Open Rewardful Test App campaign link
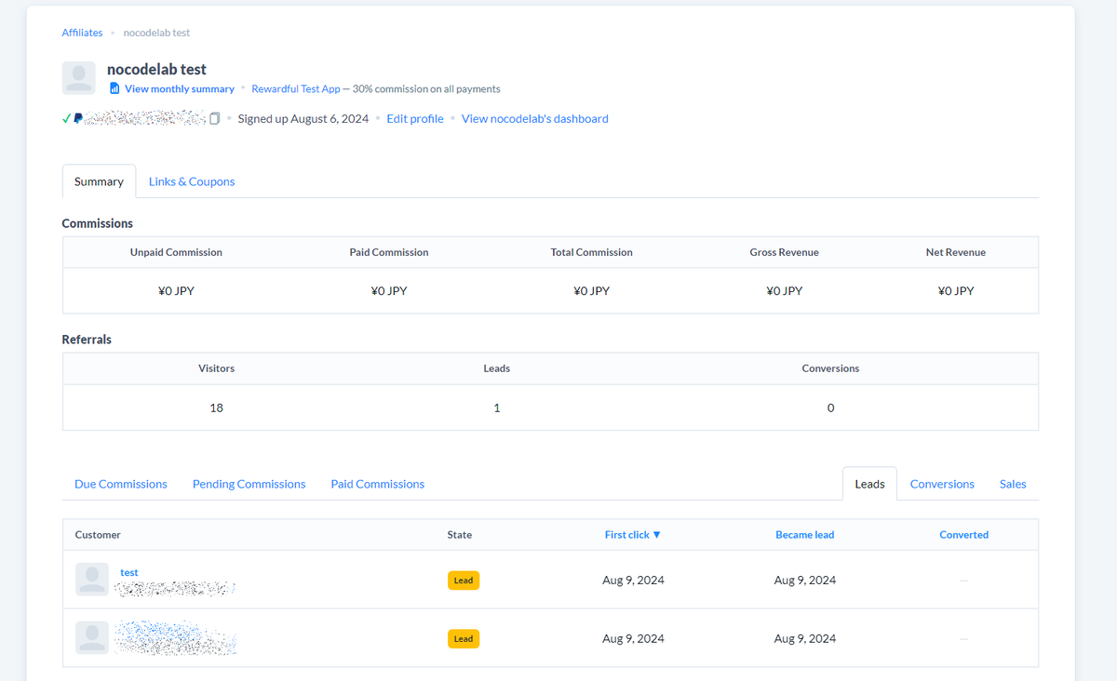The image size is (1117, 681). [x=296, y=88]
